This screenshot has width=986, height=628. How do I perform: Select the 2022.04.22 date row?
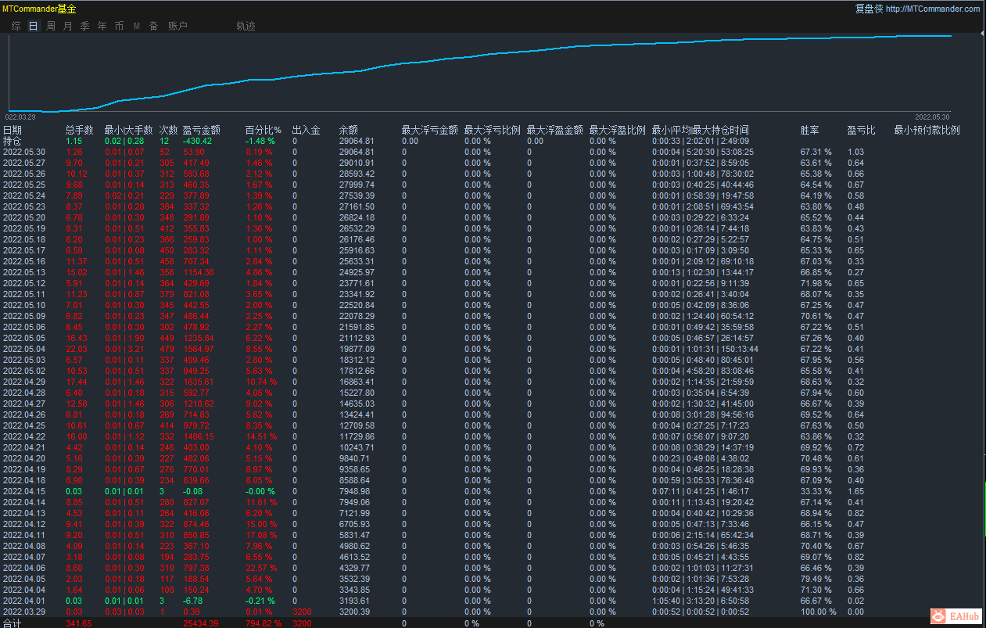point(24,436)
